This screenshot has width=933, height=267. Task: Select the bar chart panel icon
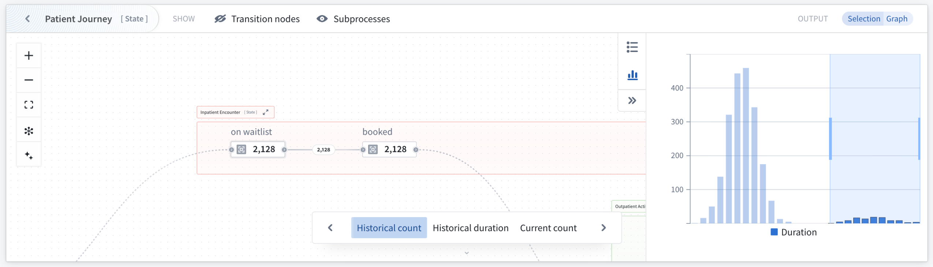click(633, 74)
